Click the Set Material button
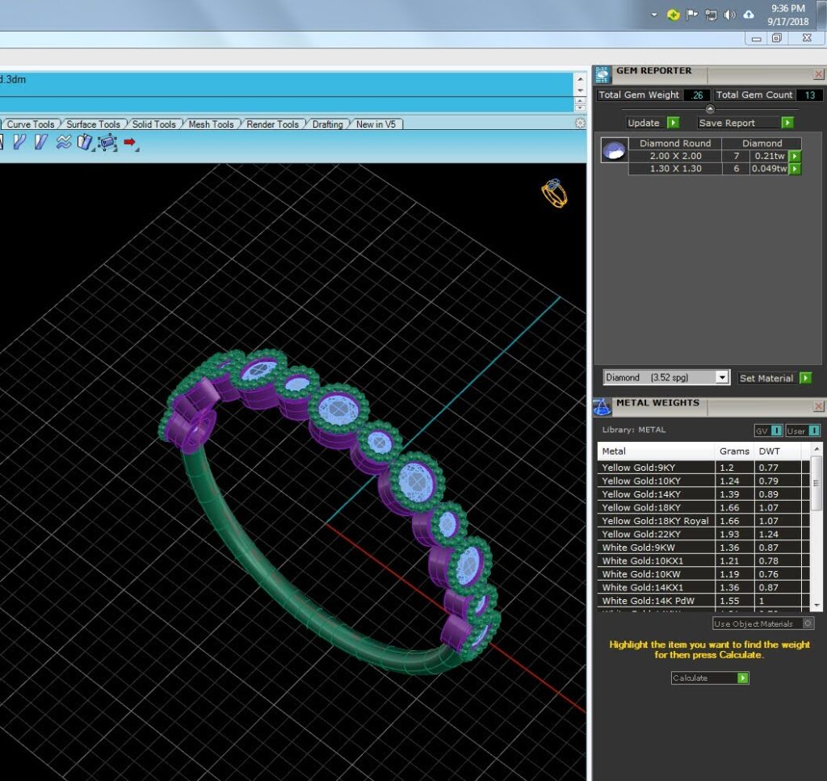This screenshot has height=781, width=827. pyautogui.click(x=775, y=378)
